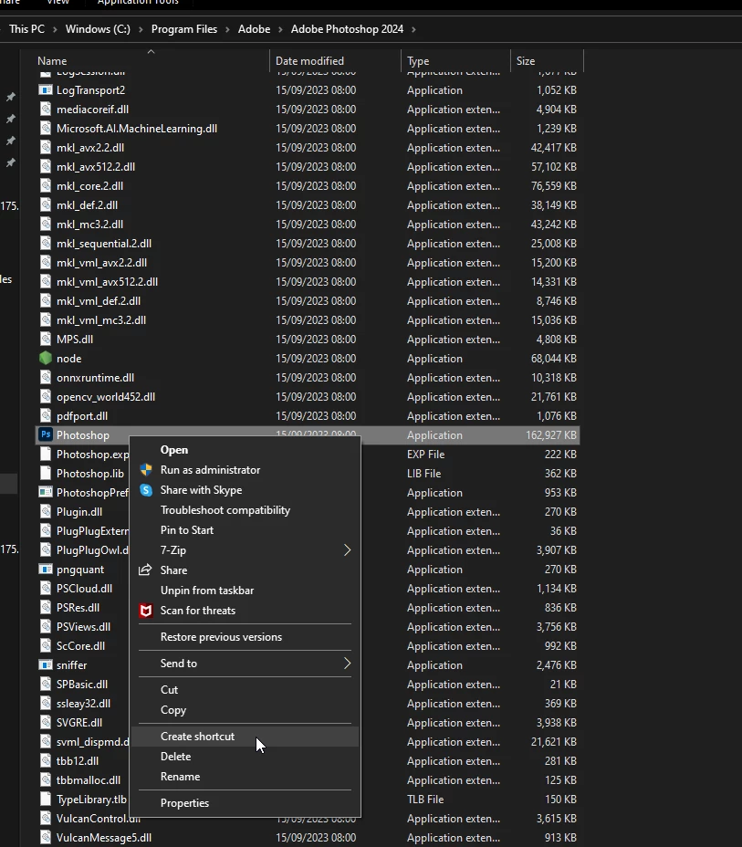Click the administrator shield icon
Screen dimensions: 742x847
tap(146, 470)
